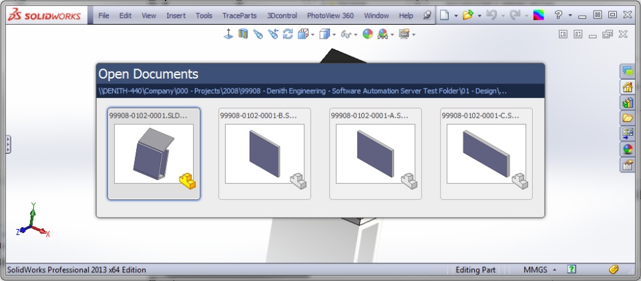Click the yellow tag icon in status bar
Screen dimensions: 641x281
[613, 269]
